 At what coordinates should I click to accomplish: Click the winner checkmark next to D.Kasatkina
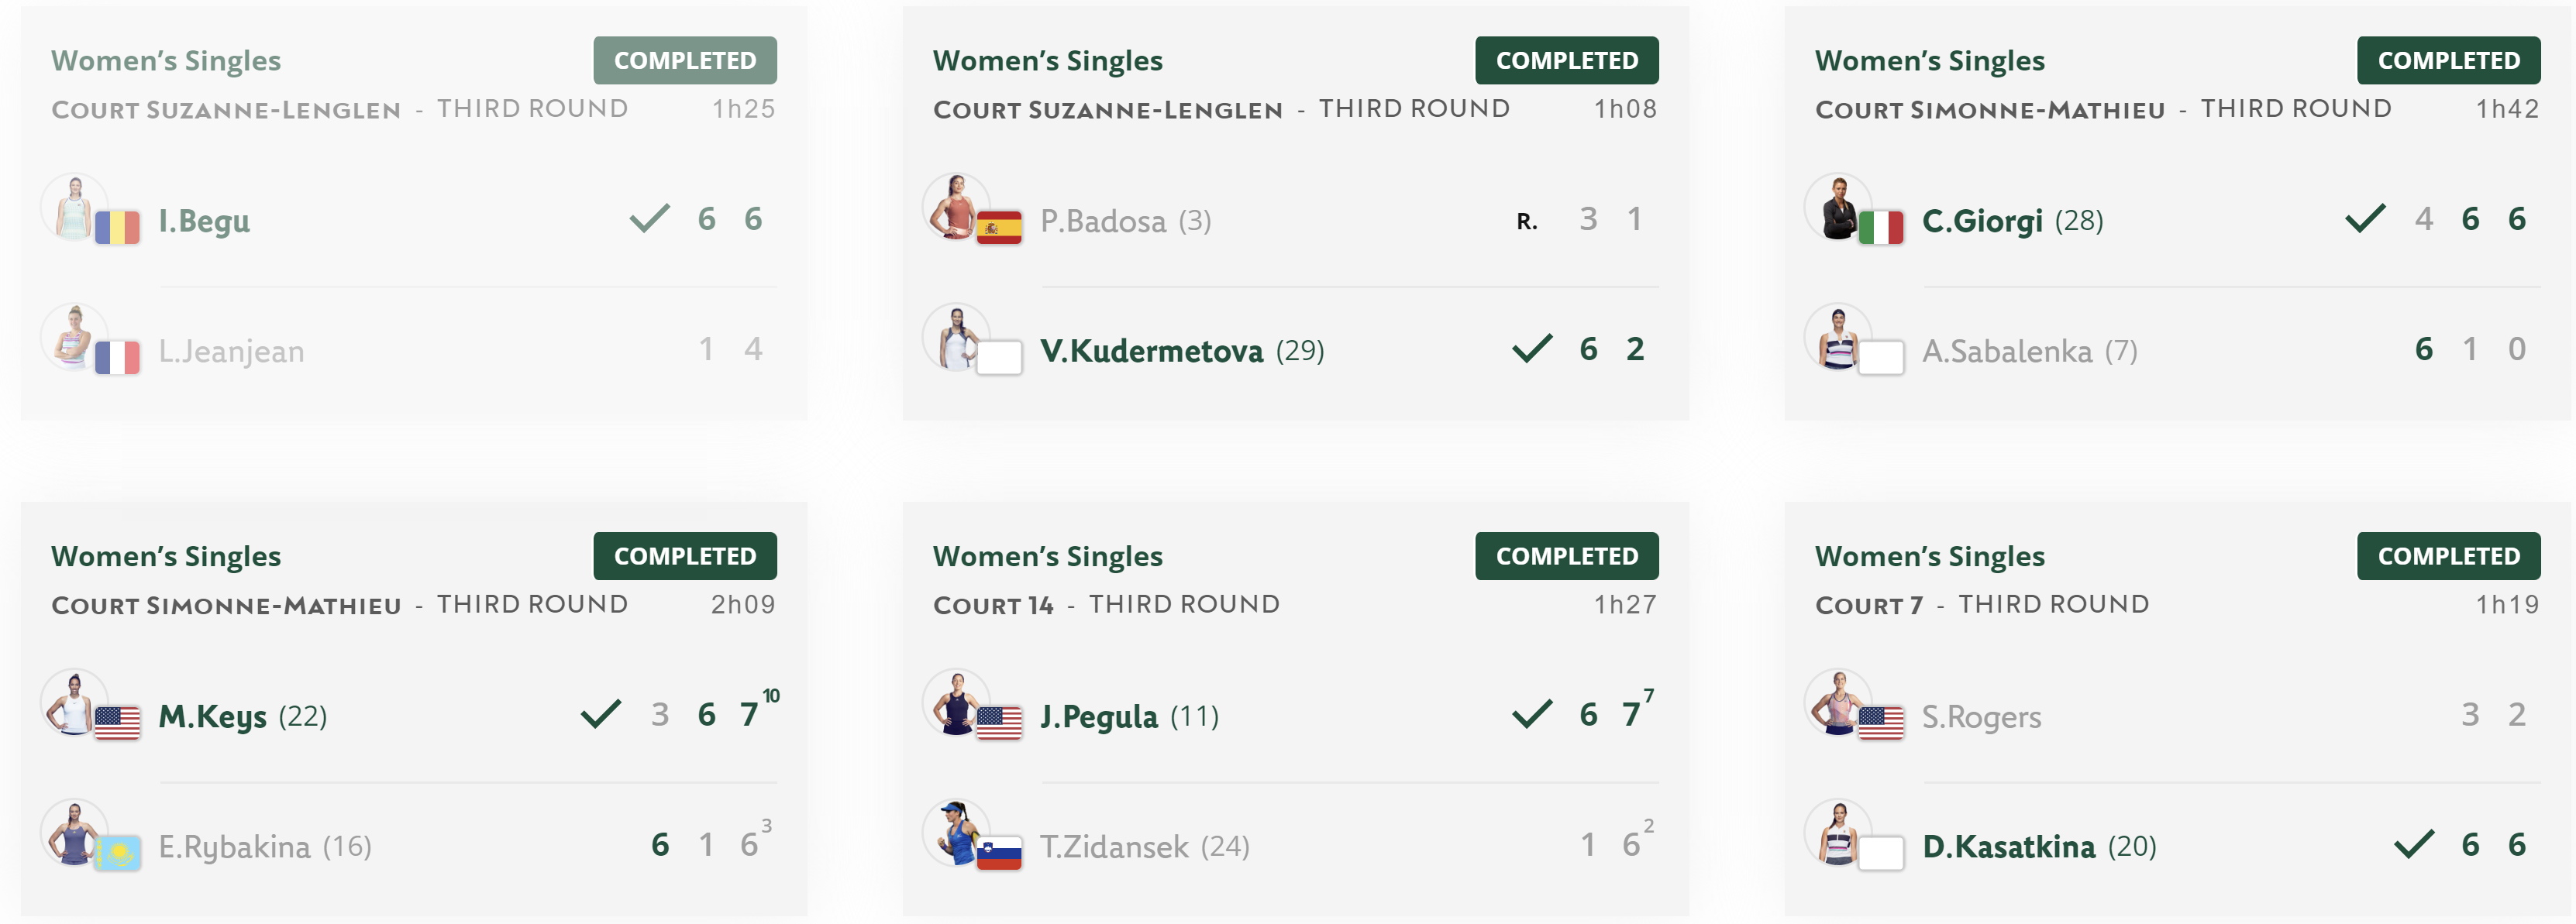pos(2413,844)
